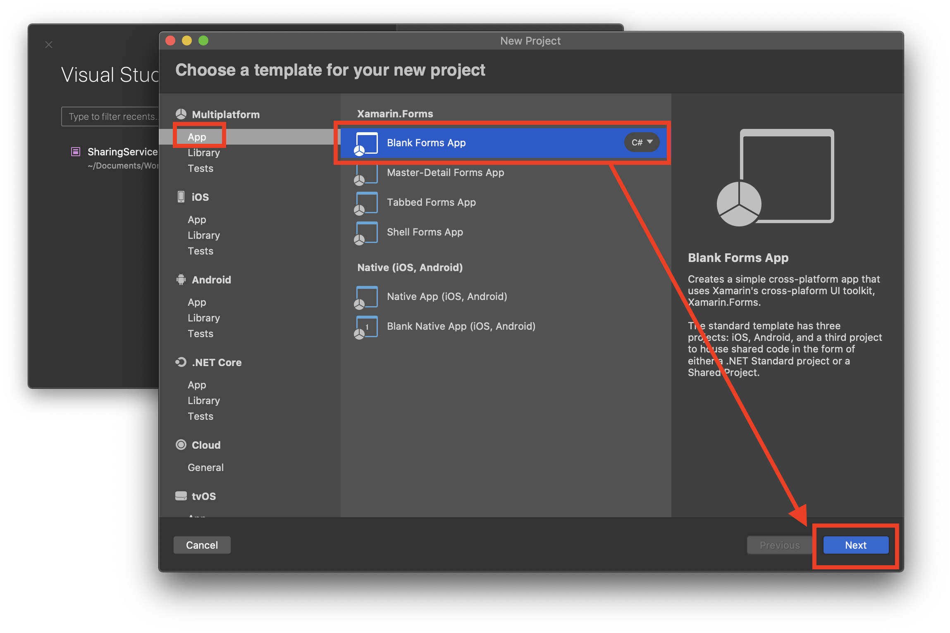The image size is (950, 633).
Task: Select Master-Detail Forms App template
Action: [x=445, y=173]
